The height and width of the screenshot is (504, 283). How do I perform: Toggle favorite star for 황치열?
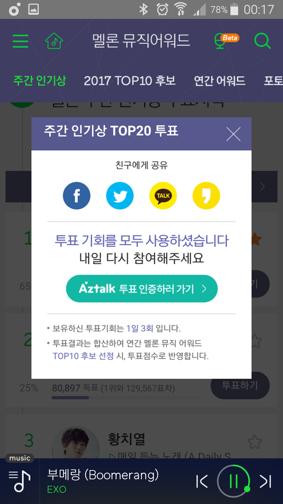click(255, 442)
